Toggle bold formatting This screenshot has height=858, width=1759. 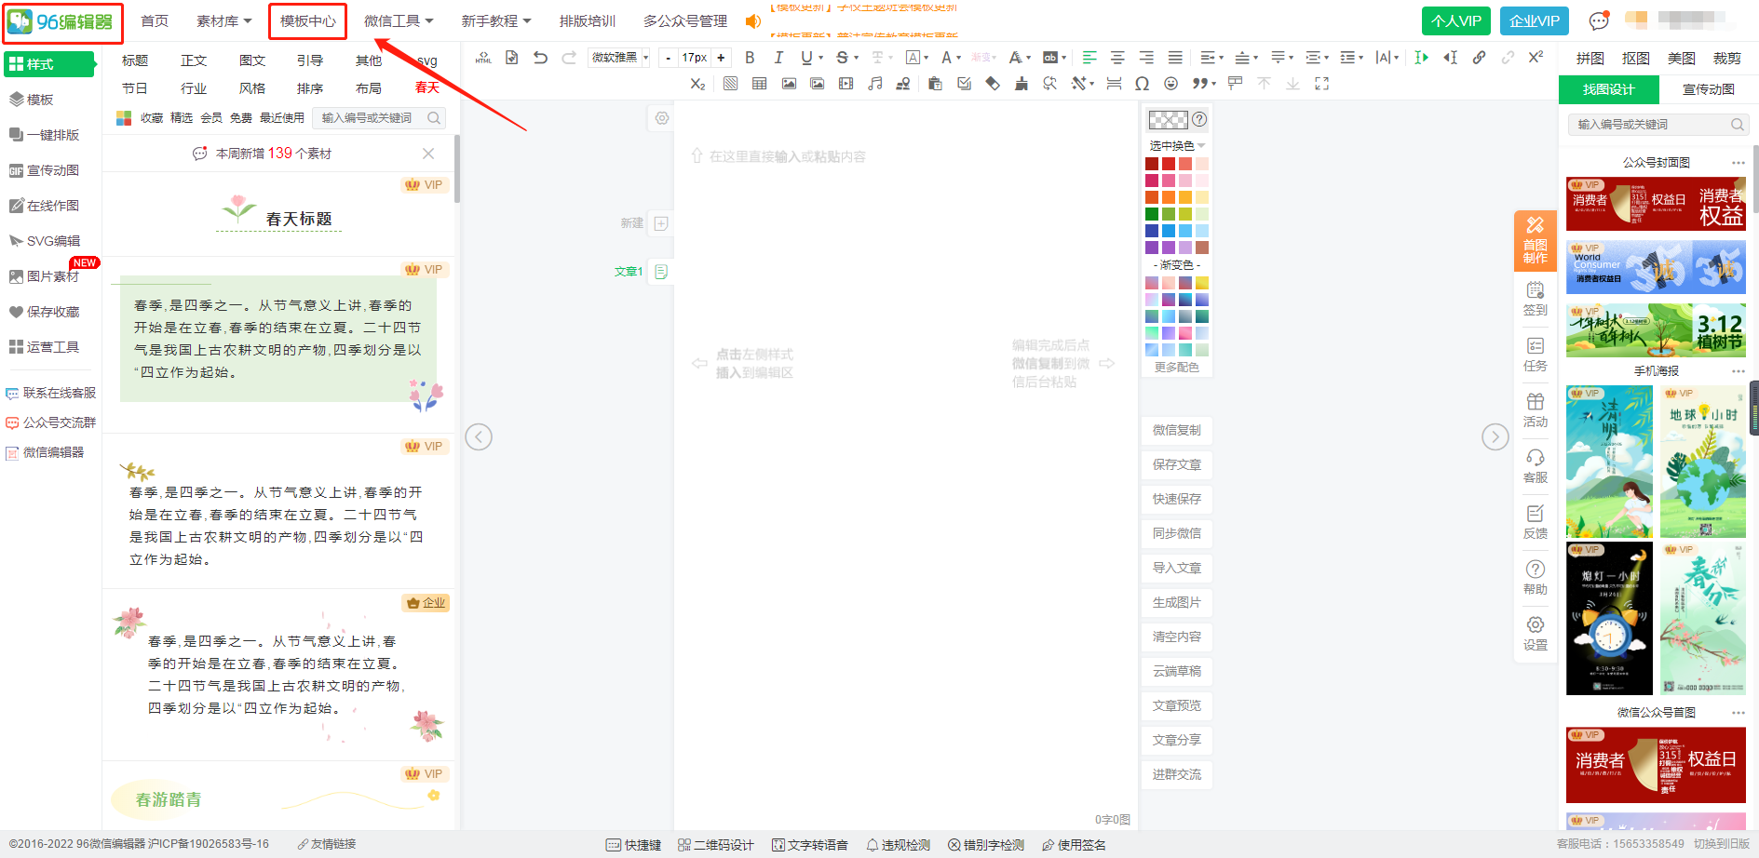(750, 58)
